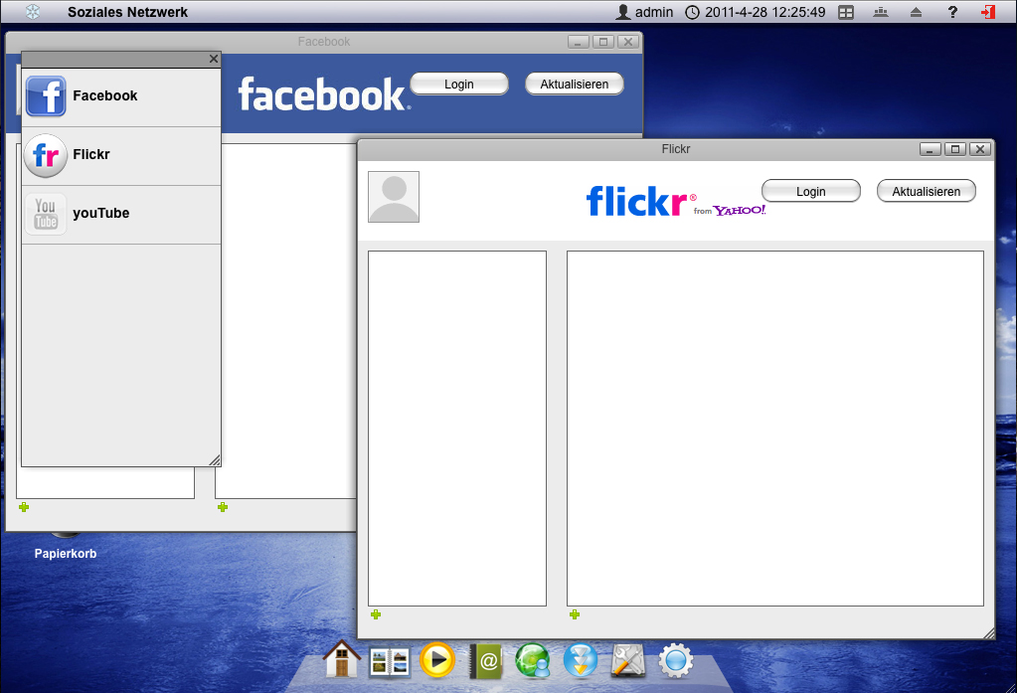The width and height of the screenshot is (1017, 693).
Task: Click the Flickr label in the list
Action: (91, 154)
